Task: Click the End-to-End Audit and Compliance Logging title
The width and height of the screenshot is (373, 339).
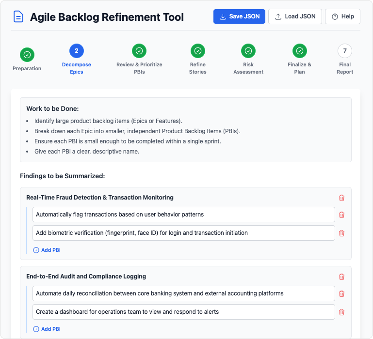Action: pyautogui.click(x=86, y=276)
